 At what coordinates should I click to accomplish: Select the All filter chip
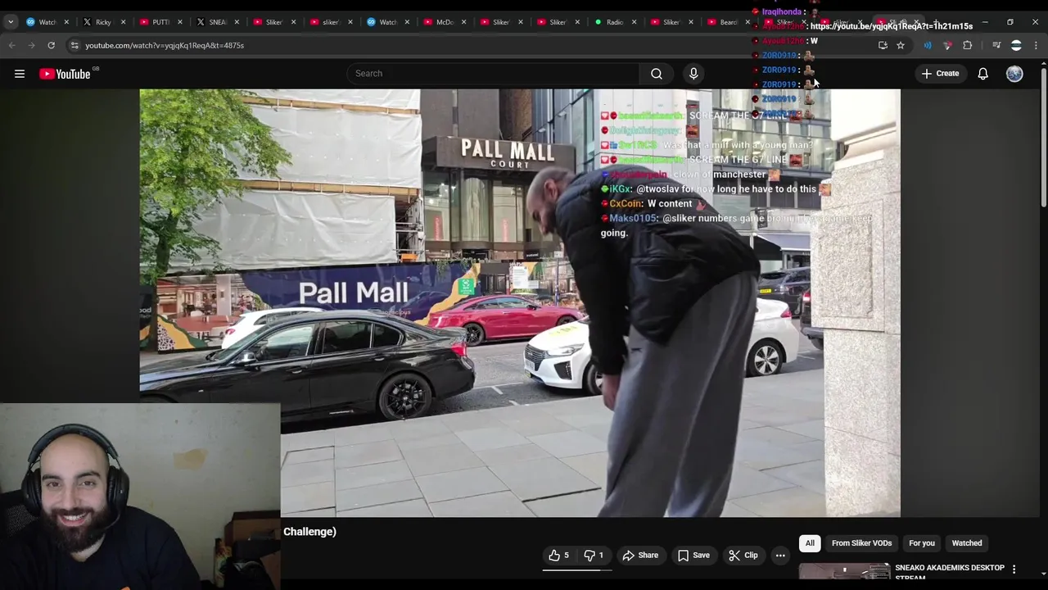click(x=810, y=543)
